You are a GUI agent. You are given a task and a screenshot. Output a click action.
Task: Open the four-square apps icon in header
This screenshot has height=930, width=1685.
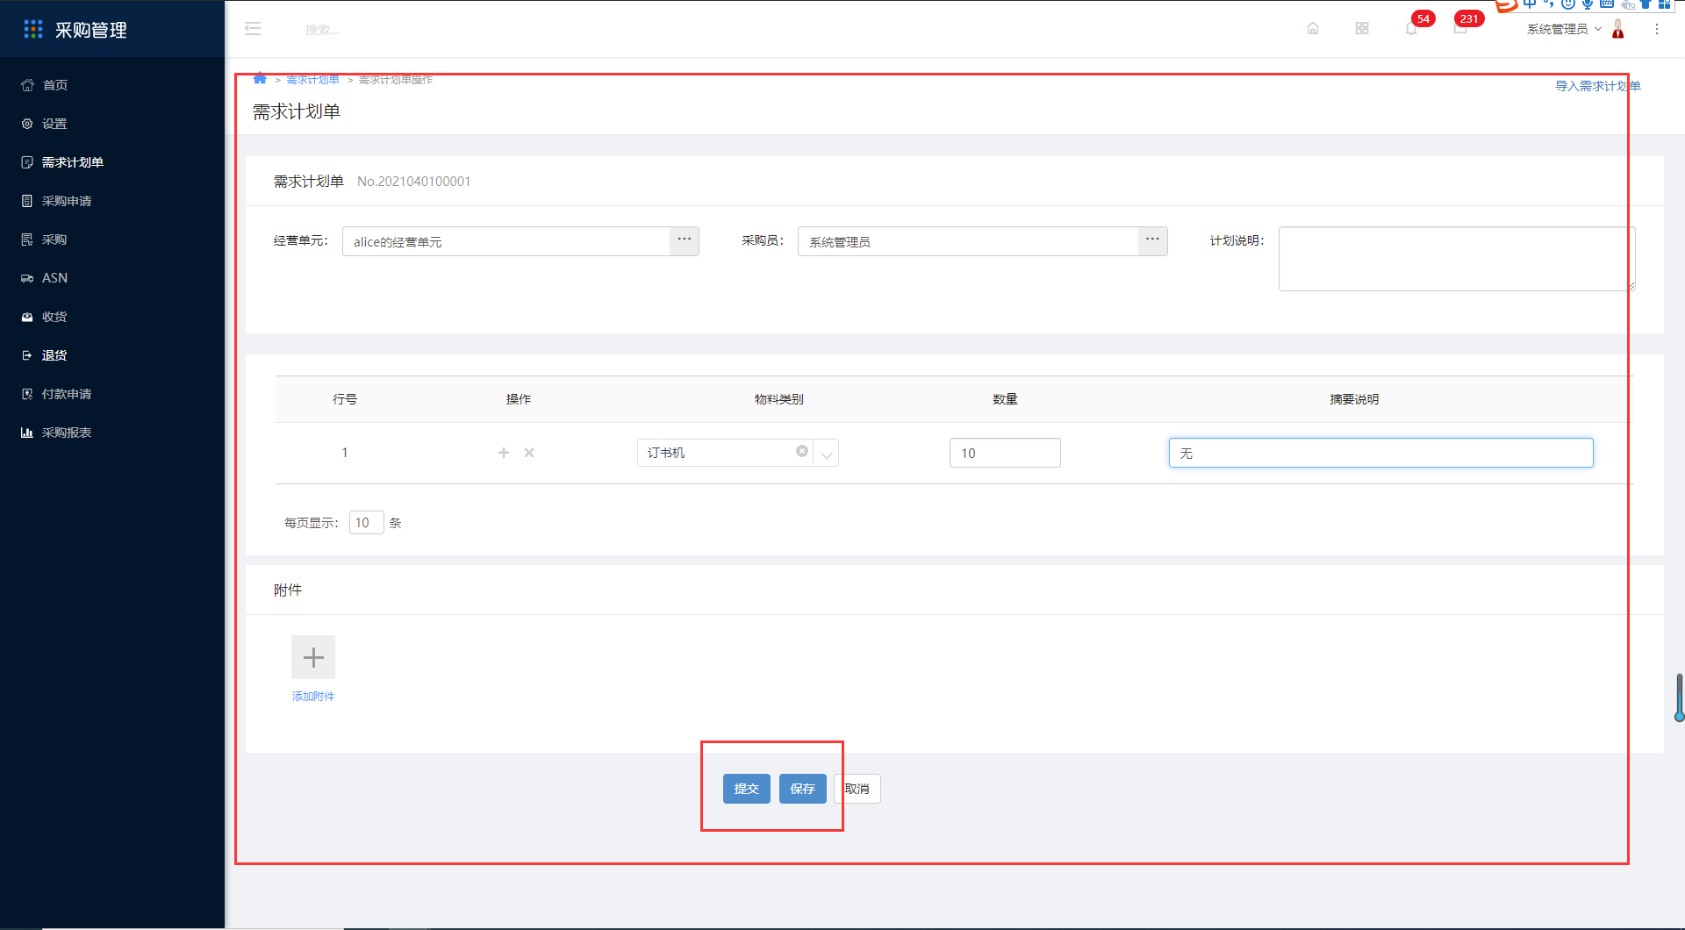[1362, 28]
